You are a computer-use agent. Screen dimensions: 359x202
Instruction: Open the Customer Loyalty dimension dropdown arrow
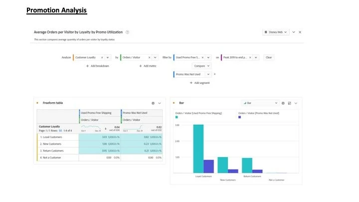coord(108,57)
